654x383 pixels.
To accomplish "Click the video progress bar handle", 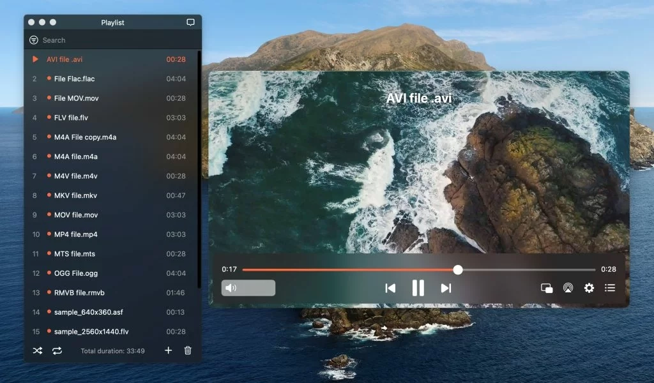I will click(458, 269).
